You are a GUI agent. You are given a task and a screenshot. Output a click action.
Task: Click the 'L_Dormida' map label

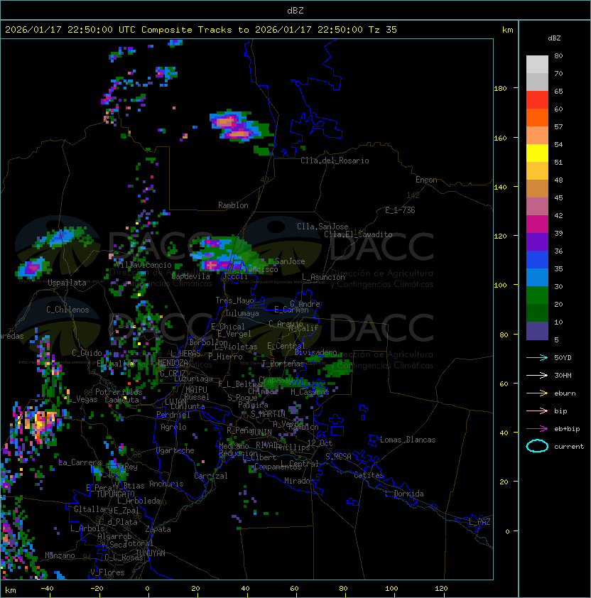pos(404,494)
